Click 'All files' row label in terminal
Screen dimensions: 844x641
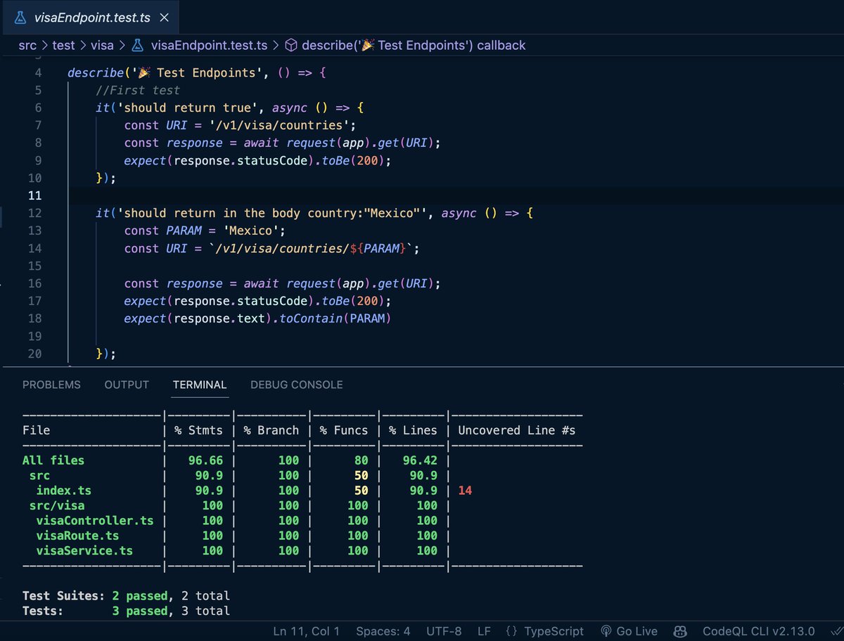point(53,460)
